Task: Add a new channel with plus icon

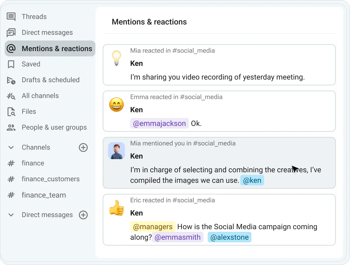Action: click(83, 148)
